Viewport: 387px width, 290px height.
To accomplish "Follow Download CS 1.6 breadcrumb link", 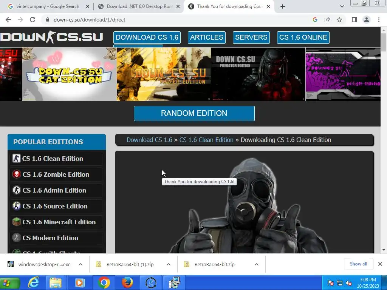I will tap(149, 140).
